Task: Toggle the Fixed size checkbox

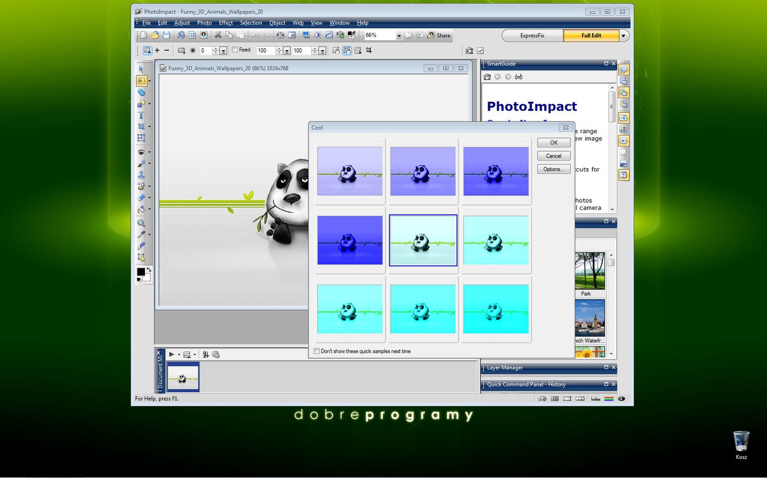Action: [235, 50]
